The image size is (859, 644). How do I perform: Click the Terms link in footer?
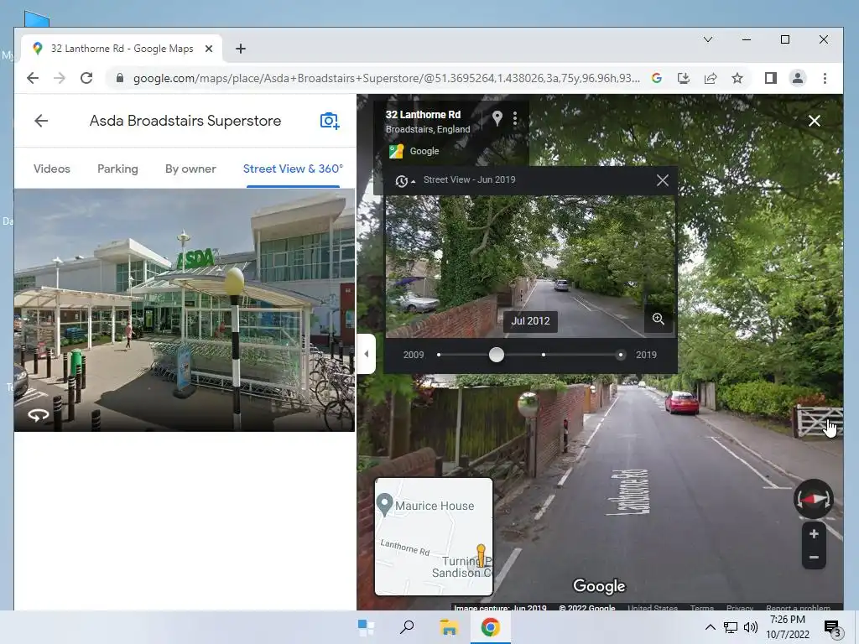(702, 608)
